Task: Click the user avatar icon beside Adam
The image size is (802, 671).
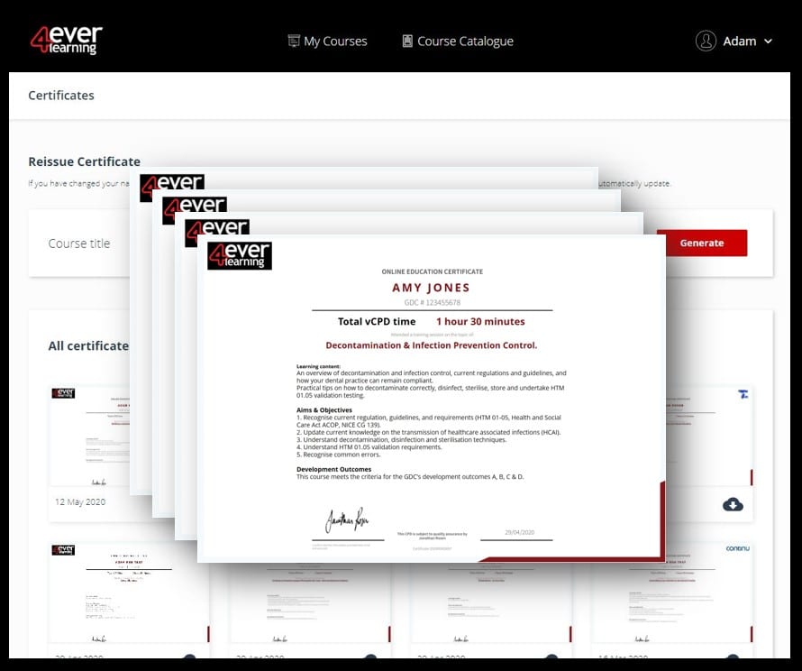Action: [706, 41]
